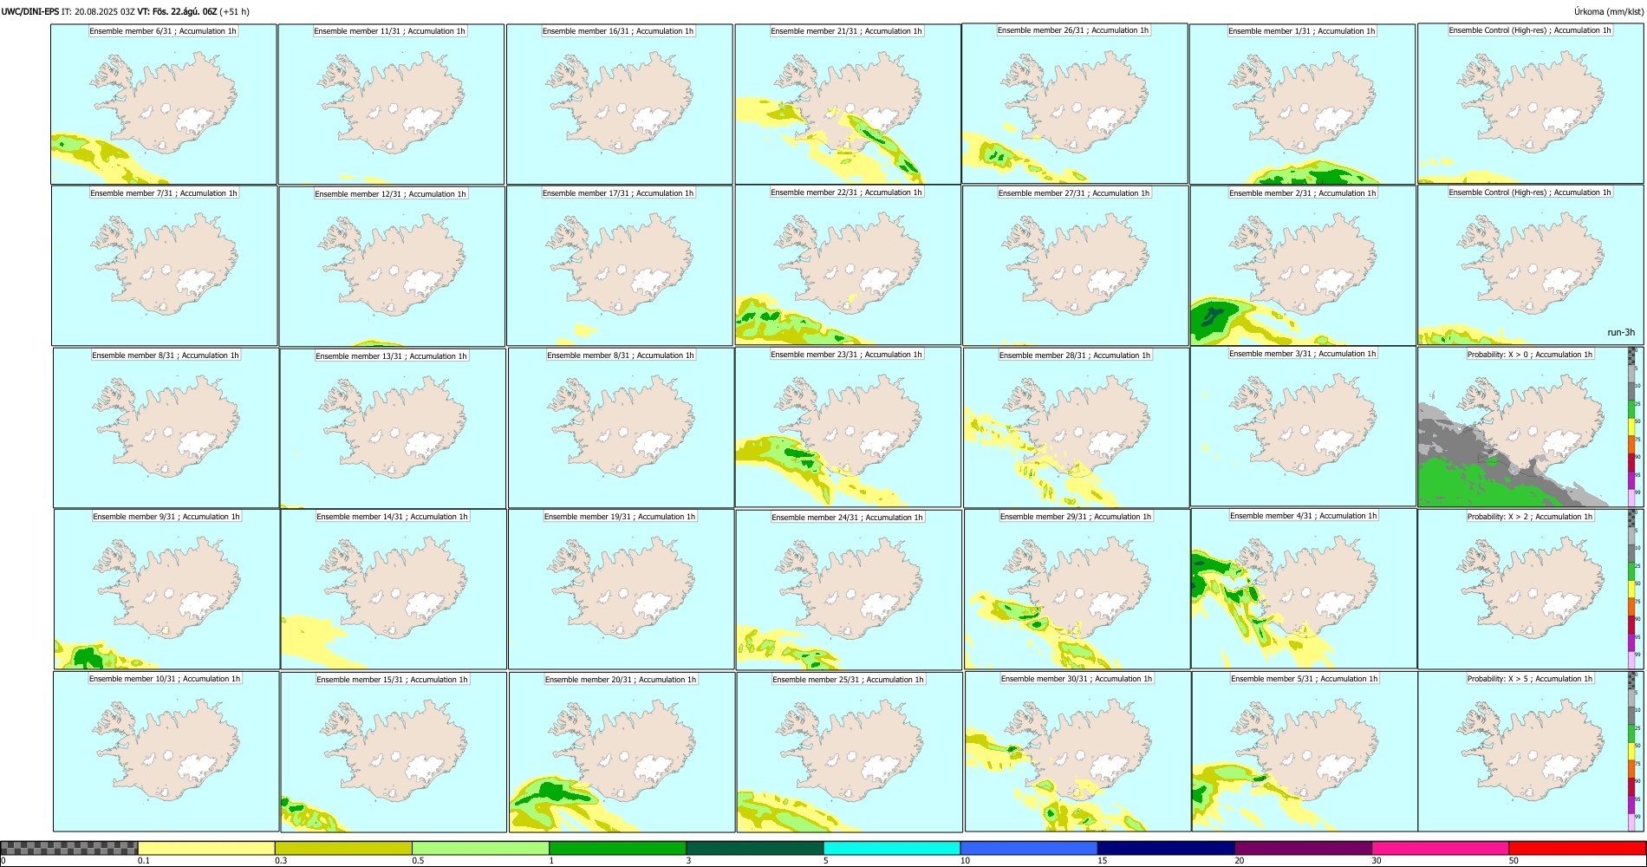This screenshot has height=867, width=1647.
Task: Open the 'Probability: X > 2' map
Action: (1523, 589)
